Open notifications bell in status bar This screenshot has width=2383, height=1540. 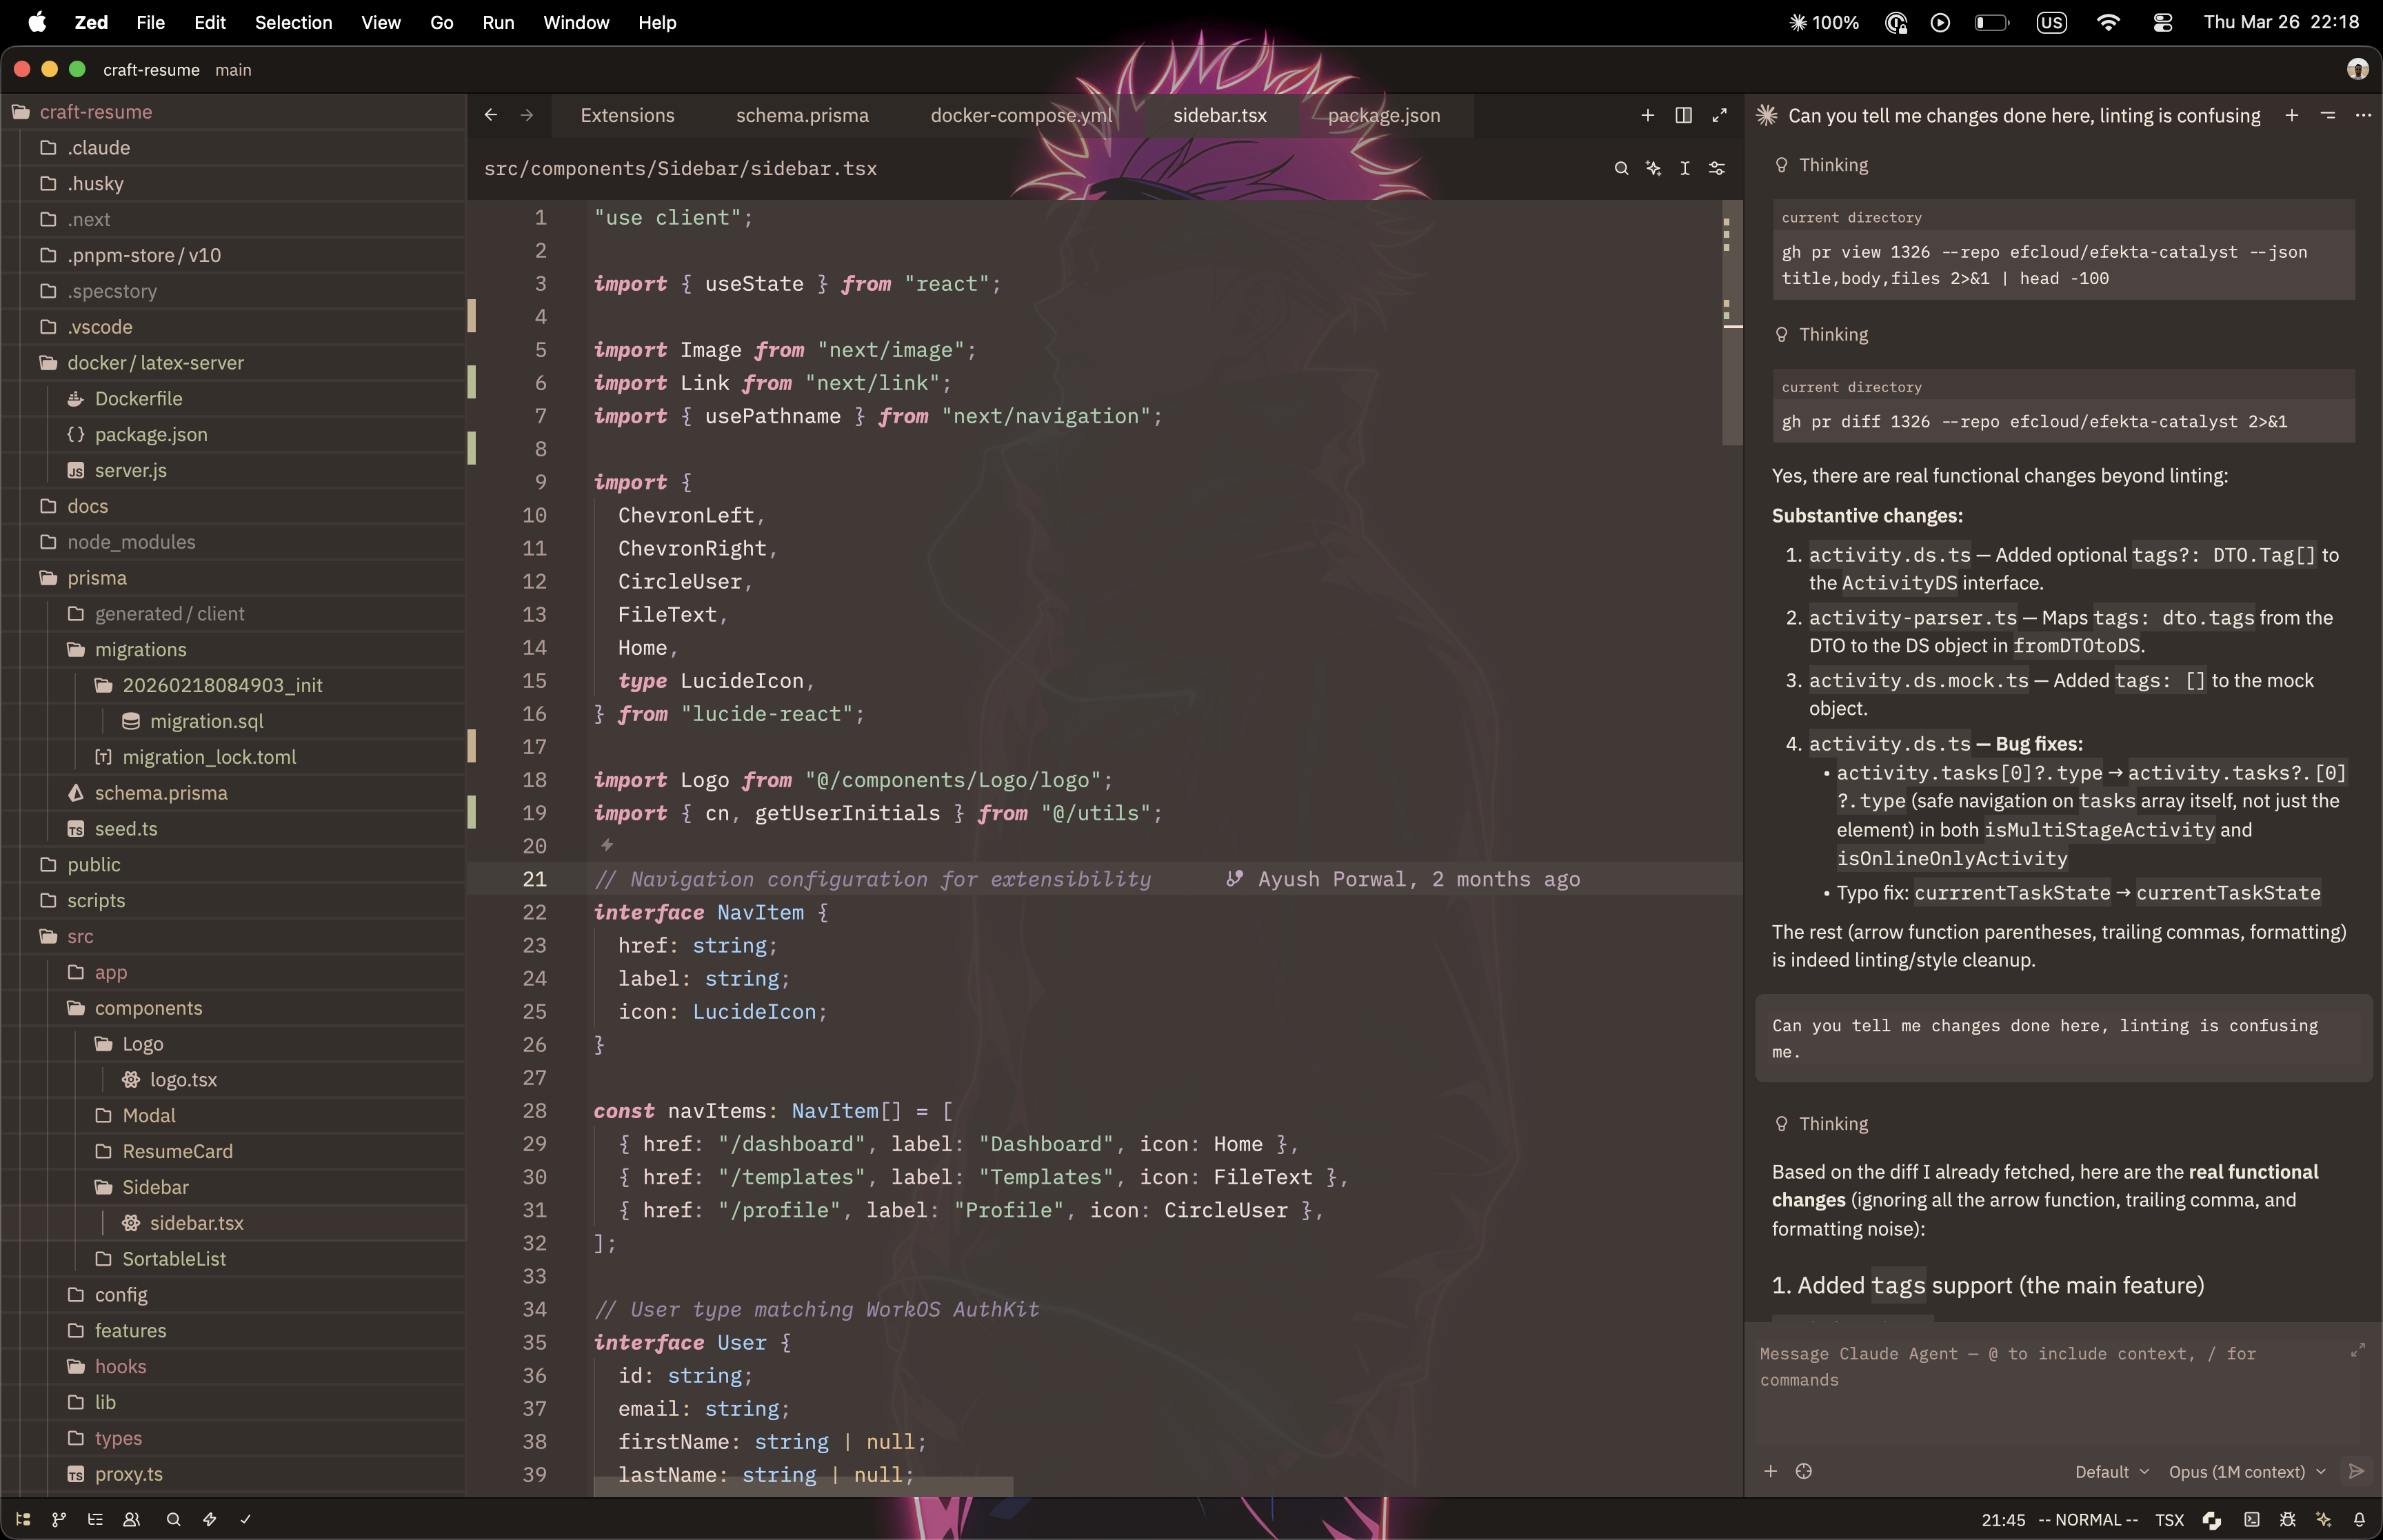pos(2359,1519)
